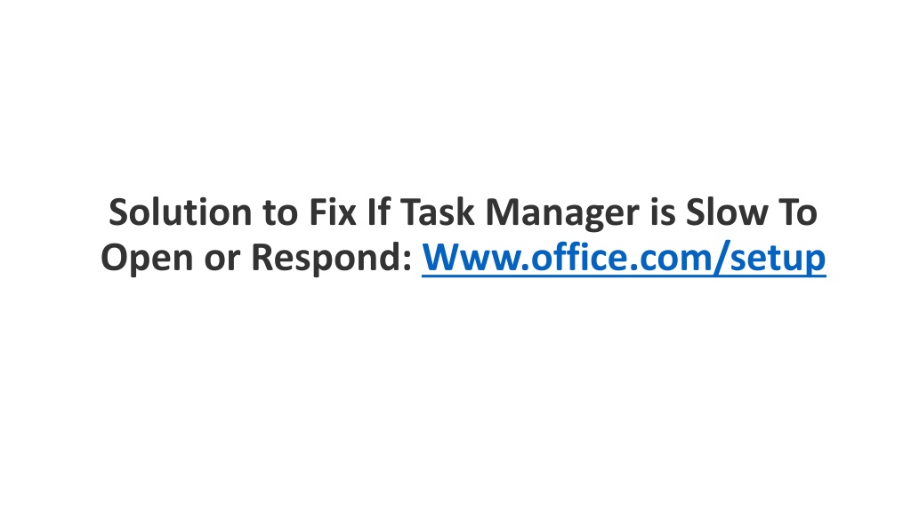
Task: Click the word "Open" in the heading
Action: tap(147, 259)
